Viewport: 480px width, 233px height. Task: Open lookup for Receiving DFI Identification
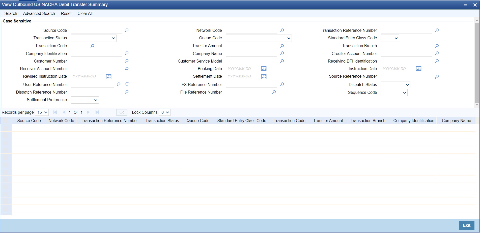click(x=437, y=61)
